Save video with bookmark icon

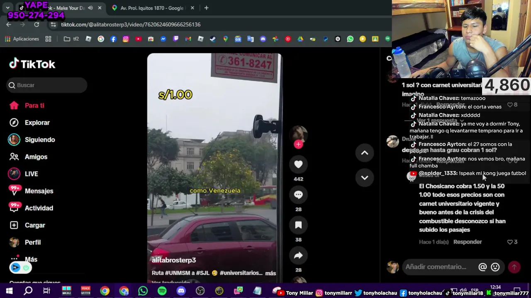pyautogui.click(x=298, y=225)
